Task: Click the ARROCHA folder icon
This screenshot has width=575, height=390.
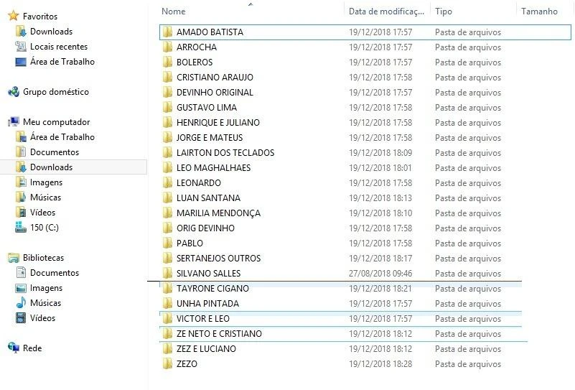Action: (x=167, y=47)
